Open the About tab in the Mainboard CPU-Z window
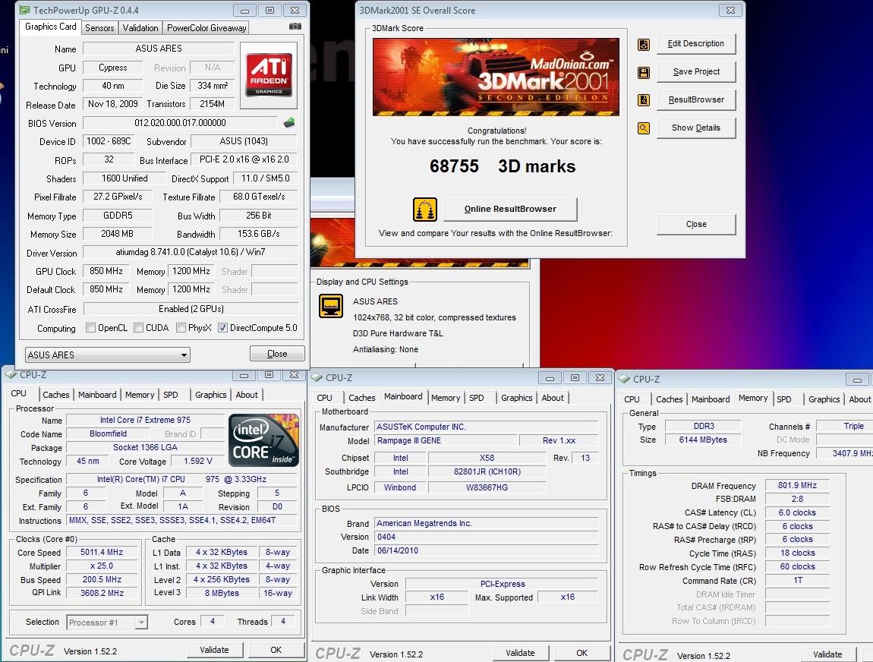Viewport: 873px width, 662px height. pos(553,398)
